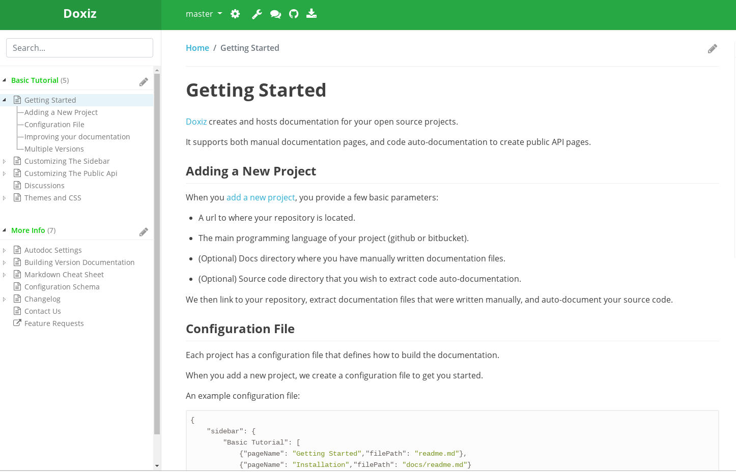
Task: Select Improving your documentation entry
Action: 77,137
